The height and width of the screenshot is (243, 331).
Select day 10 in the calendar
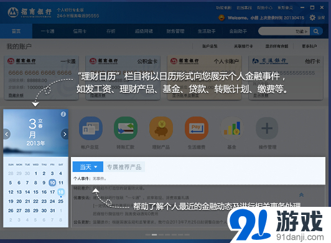(x=52, y=183)
